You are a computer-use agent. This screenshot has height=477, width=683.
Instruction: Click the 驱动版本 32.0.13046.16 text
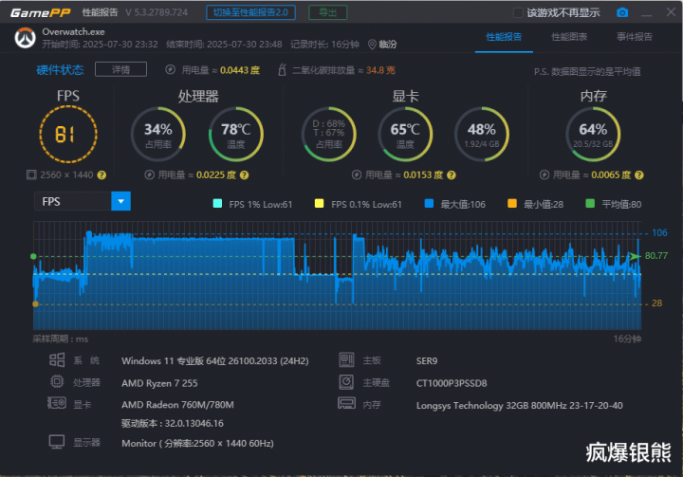click(x=173, y=423)
